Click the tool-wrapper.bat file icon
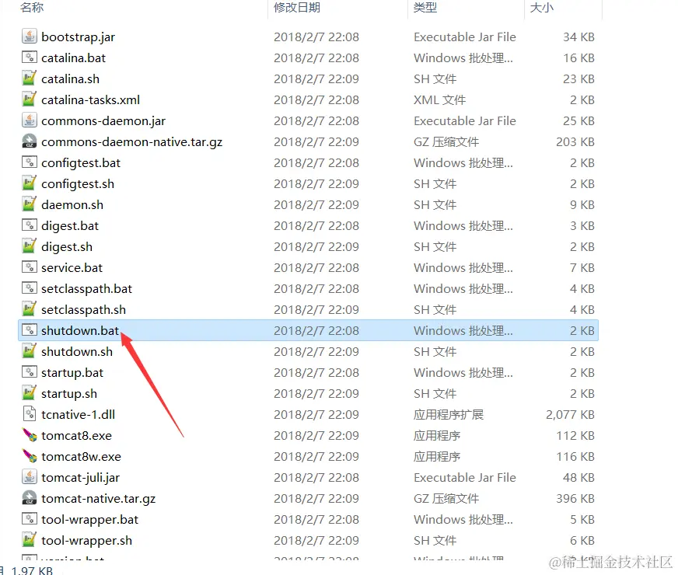 [x=29, y=519]
